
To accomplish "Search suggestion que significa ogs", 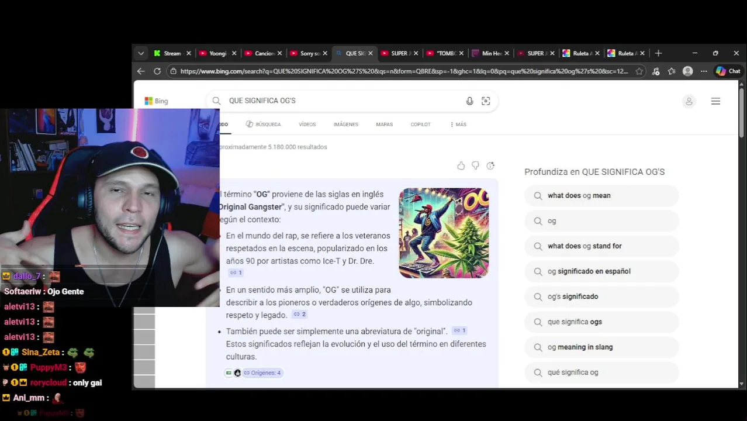I will 601,322.
